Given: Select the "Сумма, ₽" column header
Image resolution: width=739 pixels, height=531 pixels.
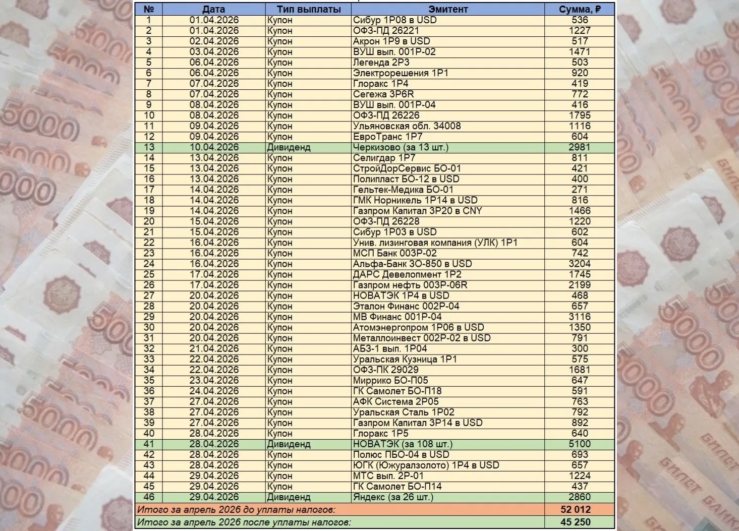Looking at the screenshot, I should tap(580, 9).
